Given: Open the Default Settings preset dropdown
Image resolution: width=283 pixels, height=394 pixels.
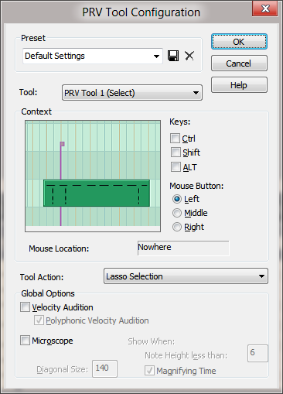Looking at the screenshot, I should (x=93, y=56).
